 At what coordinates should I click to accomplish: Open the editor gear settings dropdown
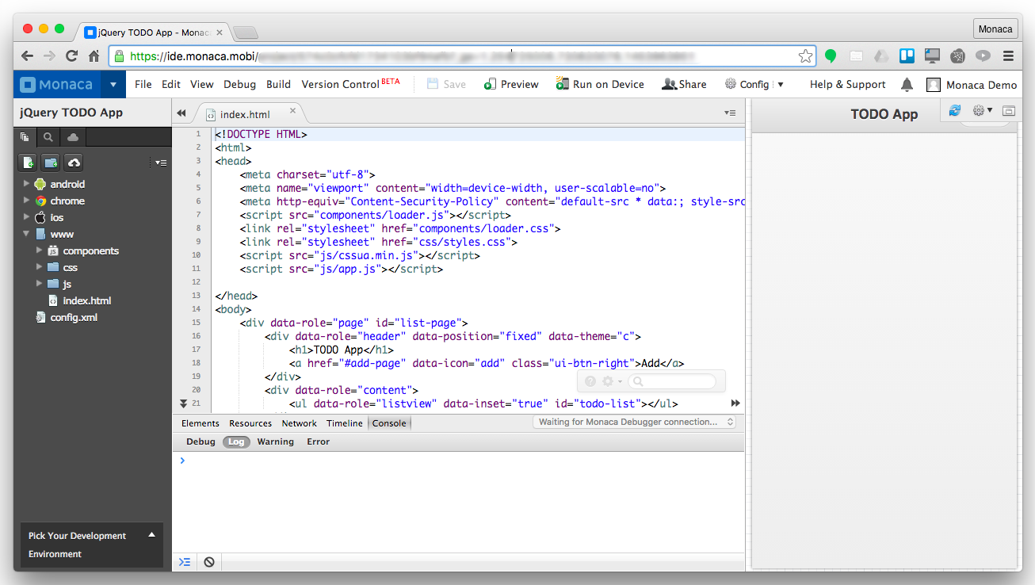tap(612, 381)
